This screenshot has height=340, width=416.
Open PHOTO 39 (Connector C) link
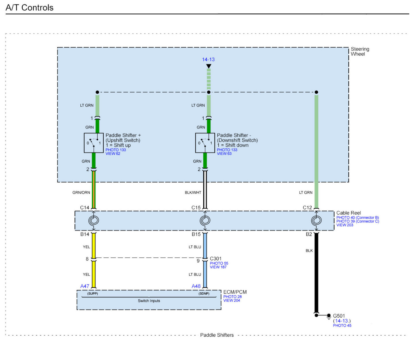357,221
